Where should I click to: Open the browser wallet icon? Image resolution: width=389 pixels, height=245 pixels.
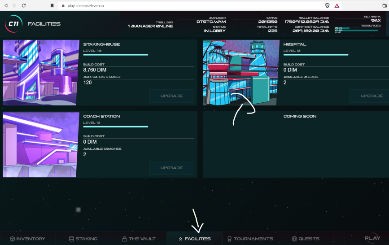(x=385, y=5)
